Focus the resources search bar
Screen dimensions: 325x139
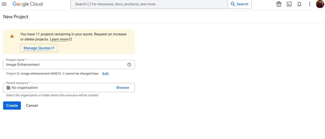point(149,4)
